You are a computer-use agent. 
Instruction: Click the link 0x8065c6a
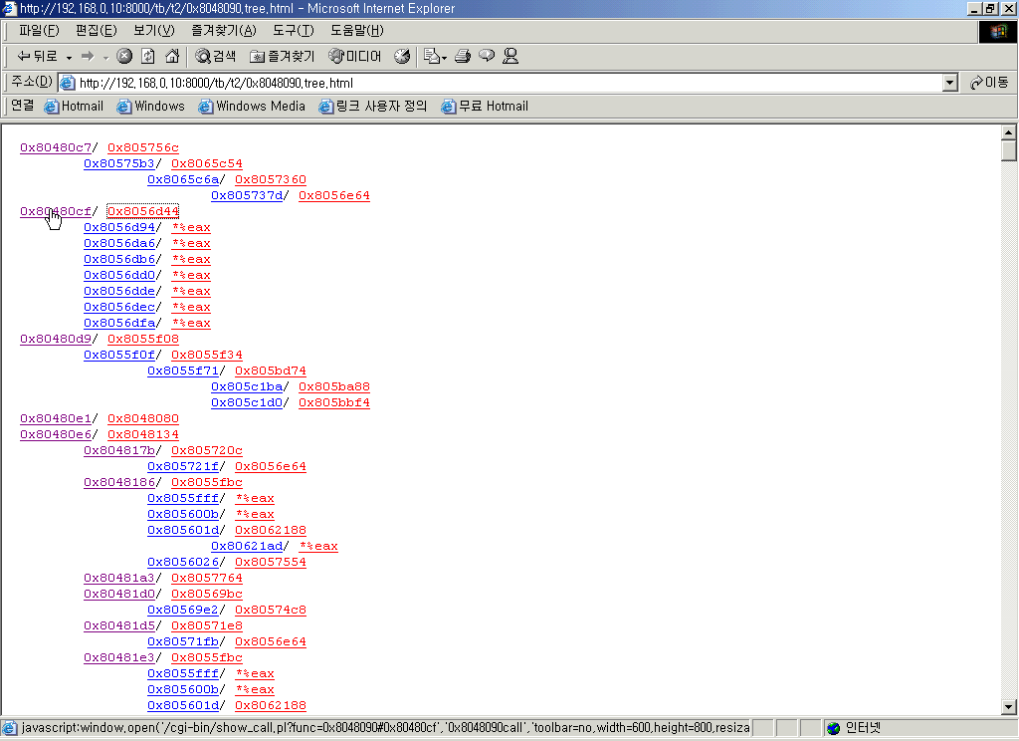[x=183, y=179]
